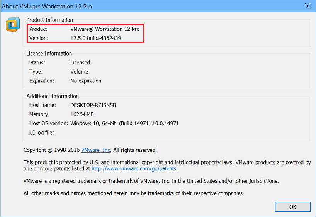Click the No expiration value
The image size is (316, 217).
(86, 81)
